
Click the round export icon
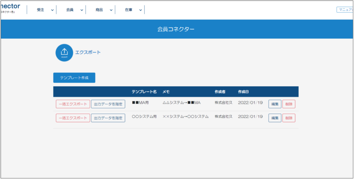[64, 53]
